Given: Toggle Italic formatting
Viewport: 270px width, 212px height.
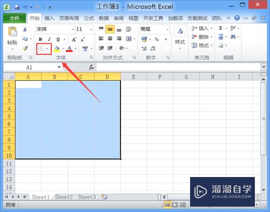Looking at the screenshot, I should [49, 39].
